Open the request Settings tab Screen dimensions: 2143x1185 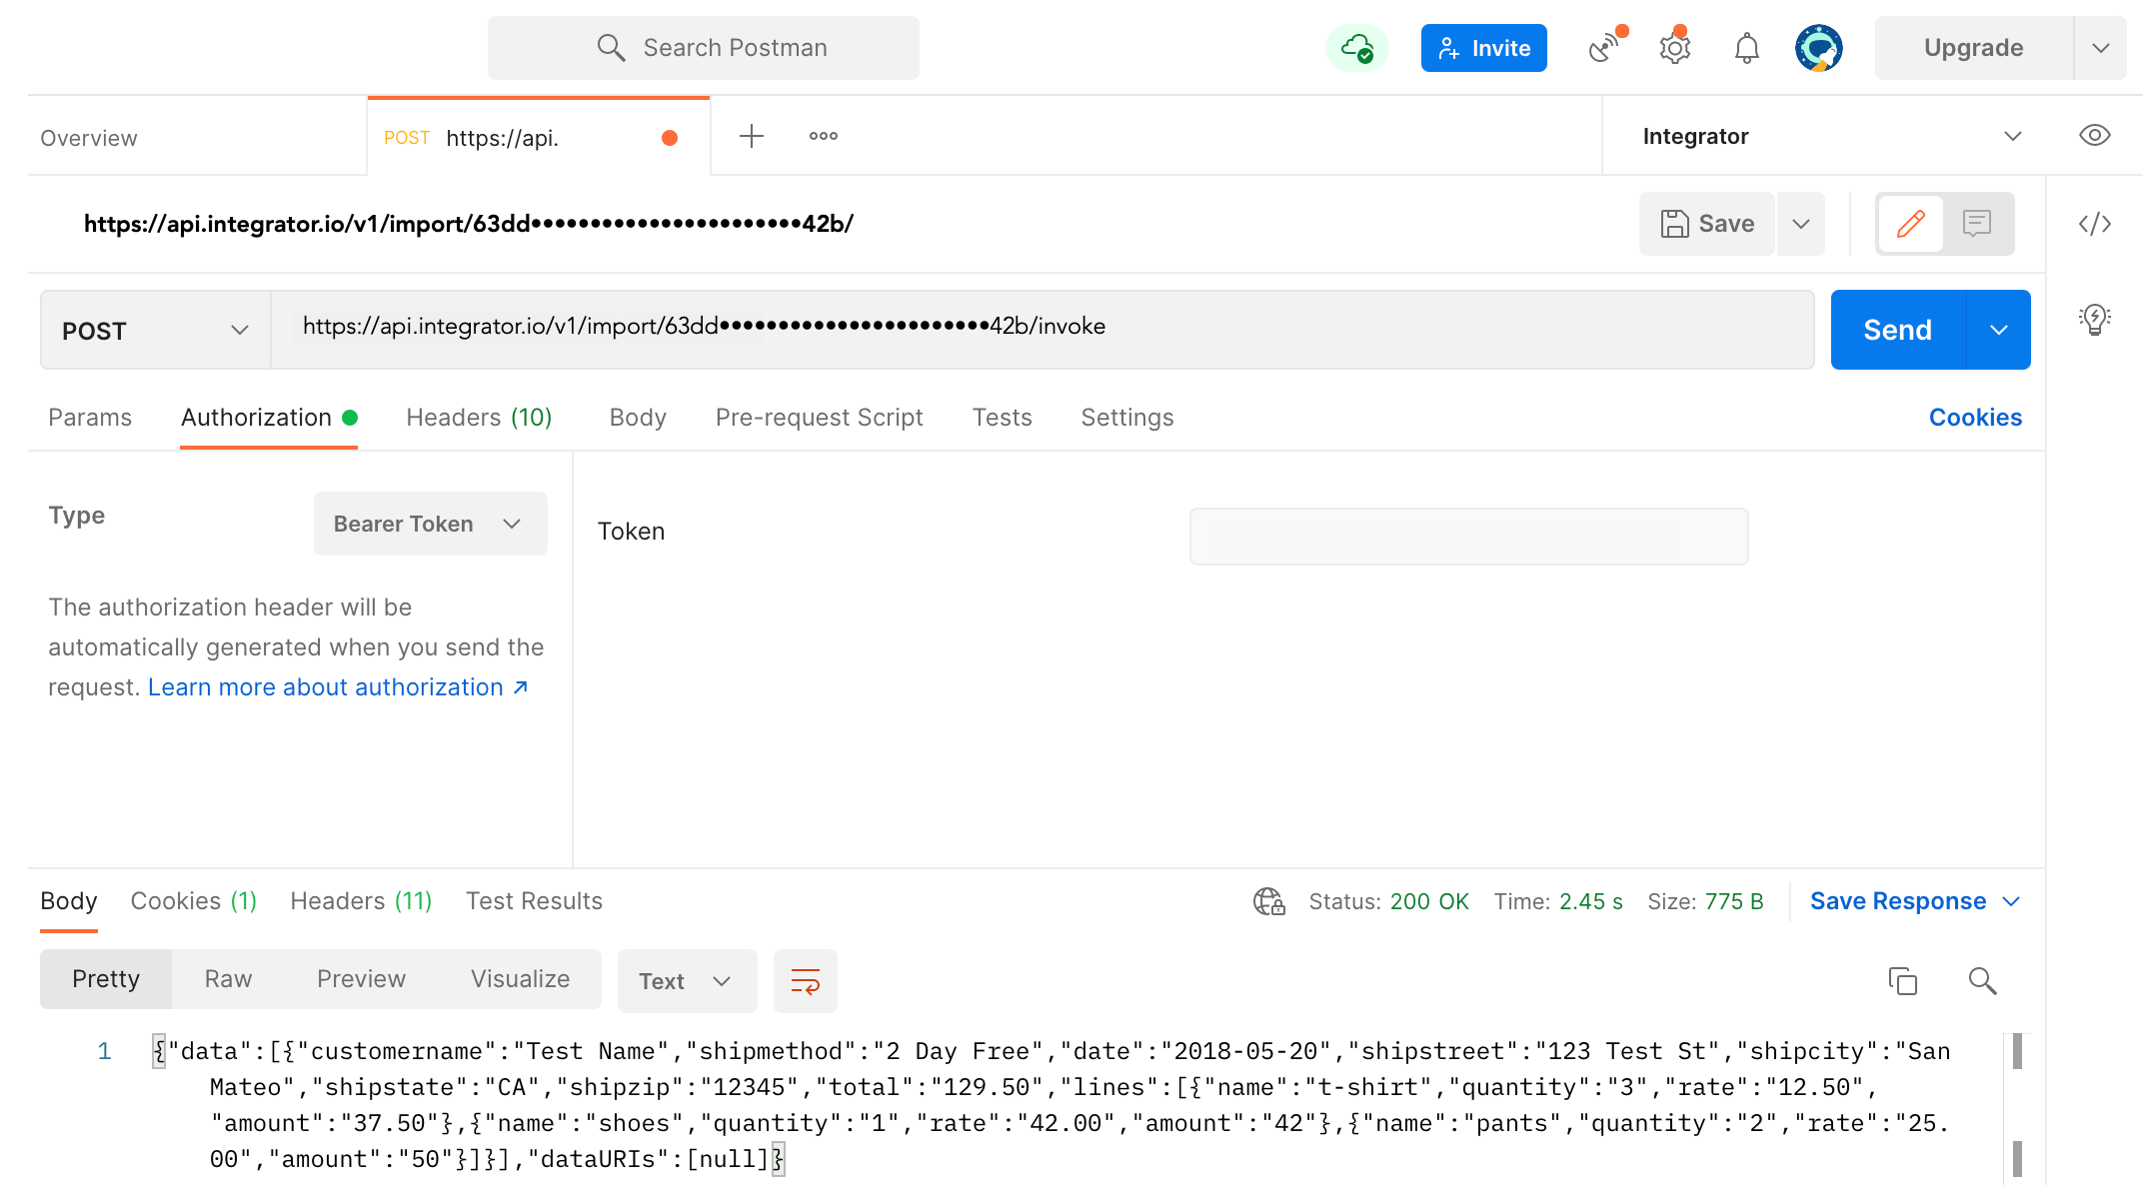tap(1127, 418)
